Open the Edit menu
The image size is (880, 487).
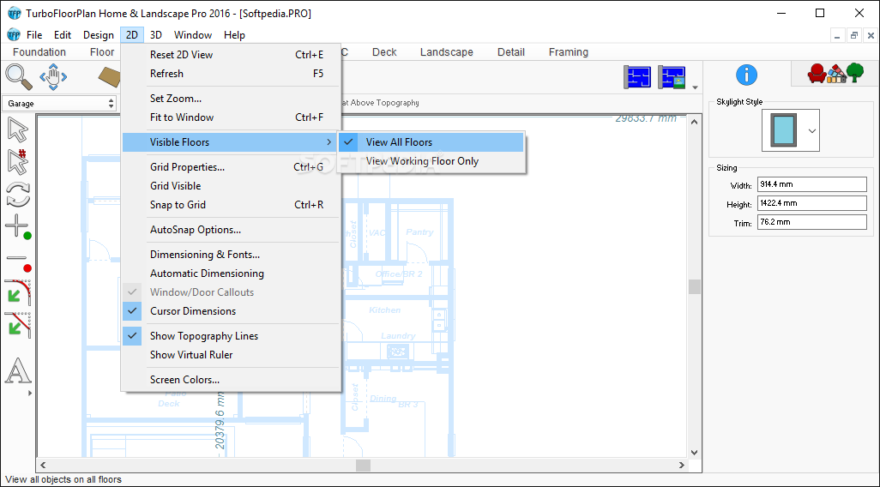(x=63, y=35)
